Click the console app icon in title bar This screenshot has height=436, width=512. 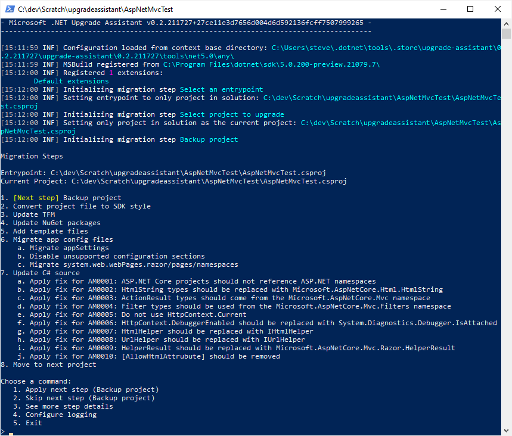(9, 9)
